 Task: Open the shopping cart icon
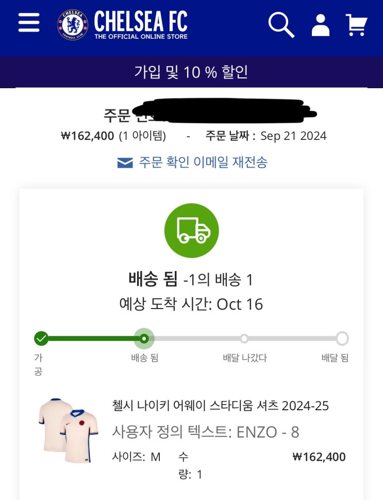357,24
